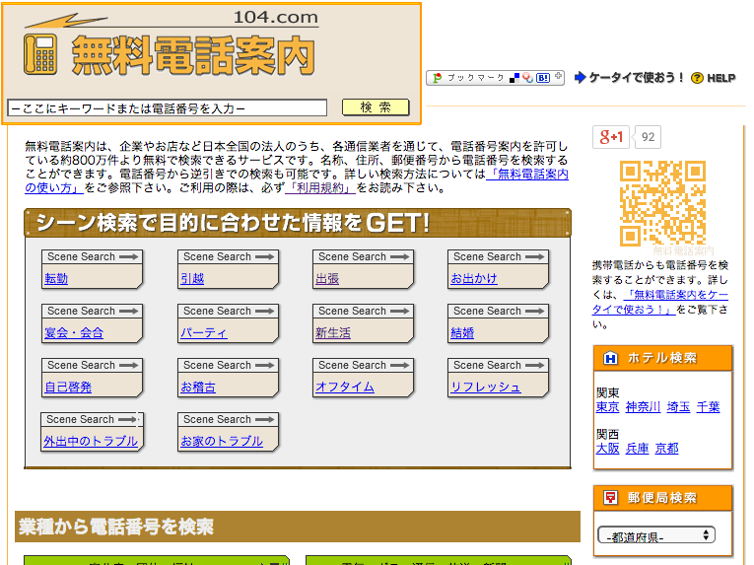Click the plus icon in bookmark bar
754x565 pixels.
point(559,77)
